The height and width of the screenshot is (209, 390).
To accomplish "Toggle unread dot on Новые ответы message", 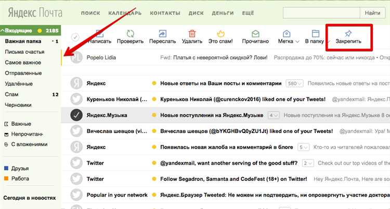I will click(154, 83).
